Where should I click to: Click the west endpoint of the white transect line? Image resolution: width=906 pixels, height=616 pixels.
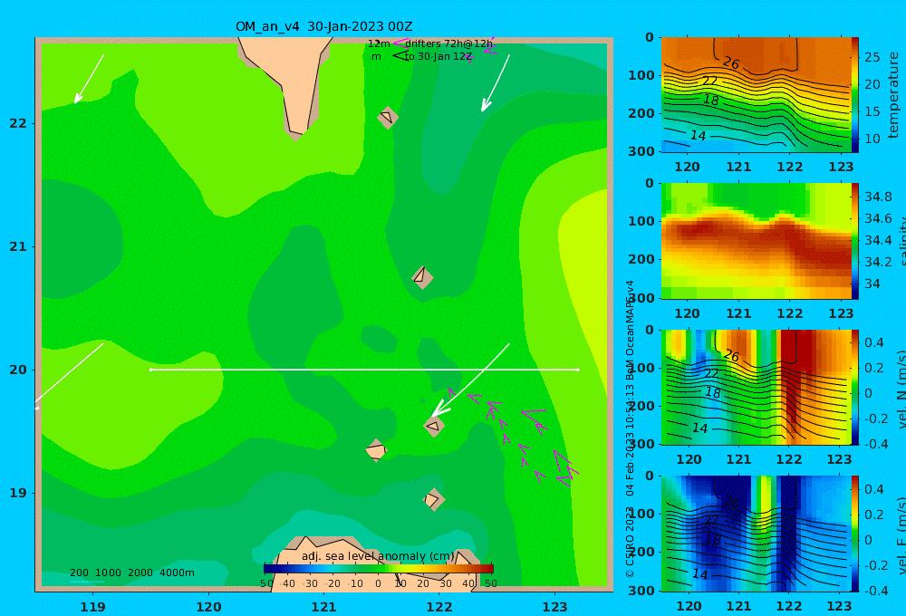[x=150, y=370]
